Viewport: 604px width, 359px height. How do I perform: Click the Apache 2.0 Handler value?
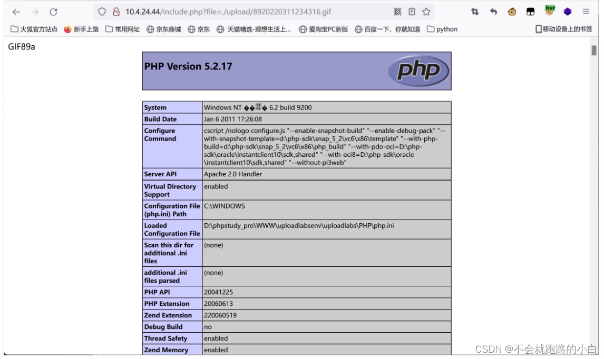[232, 174]
